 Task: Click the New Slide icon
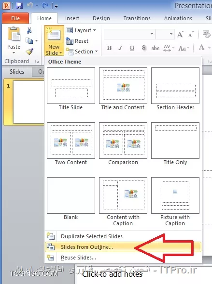click(x=54, y=34)
